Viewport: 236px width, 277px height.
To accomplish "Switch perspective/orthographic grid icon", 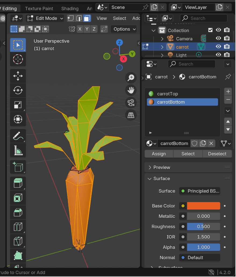I will tap(131, 115).
